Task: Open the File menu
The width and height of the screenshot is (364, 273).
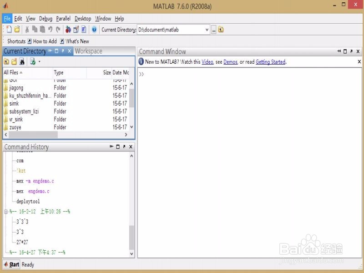Action: tap(7, 19)
